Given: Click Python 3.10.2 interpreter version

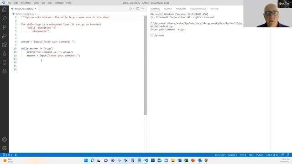Looking at the screenshot, I should [272, 155].
